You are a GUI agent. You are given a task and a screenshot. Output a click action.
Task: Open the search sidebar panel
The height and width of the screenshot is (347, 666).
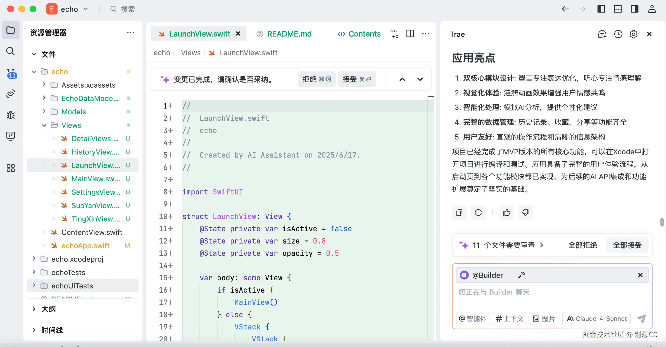11,51
